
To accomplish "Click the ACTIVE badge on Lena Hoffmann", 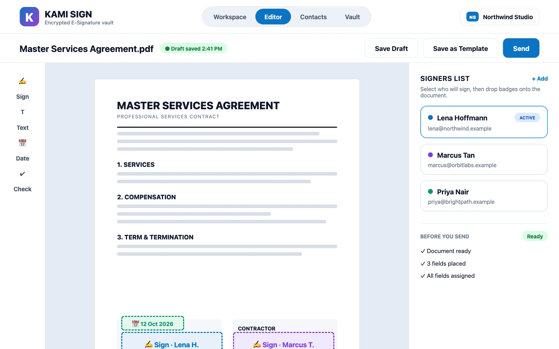I will tap(527, 118).
